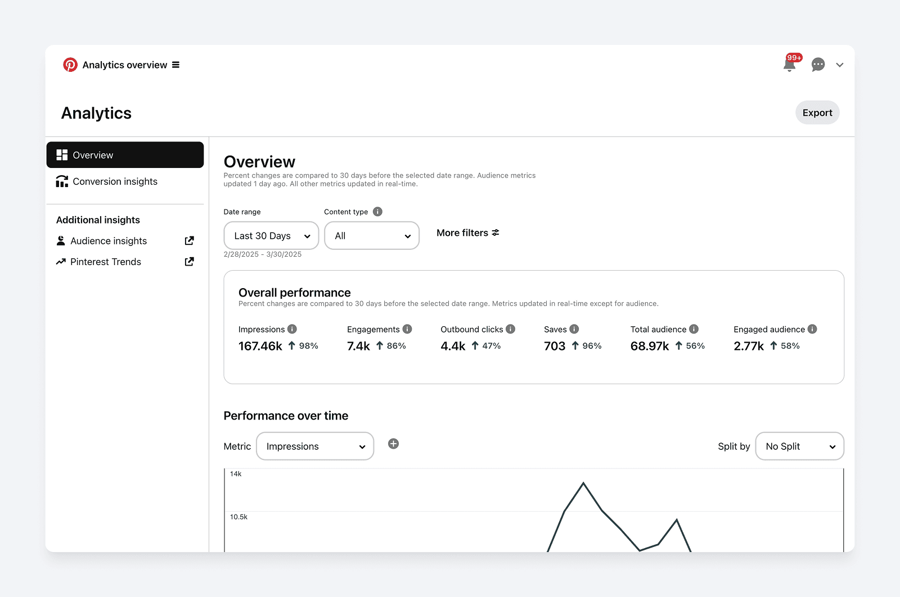Click the 4.4k outbound clicks value
900x597 pixels.
[453, 346]
